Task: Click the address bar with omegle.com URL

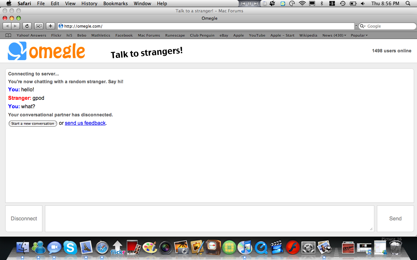Action: coord(206,26)
